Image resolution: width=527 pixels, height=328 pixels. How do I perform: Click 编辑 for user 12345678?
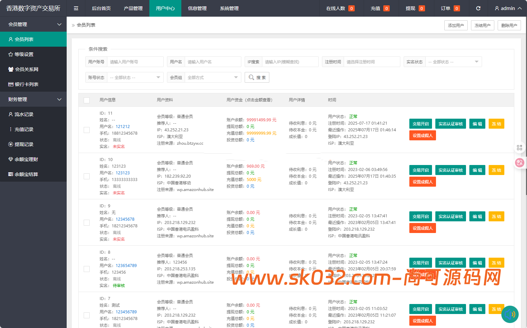pyautogui.click(x=477, y=216)
